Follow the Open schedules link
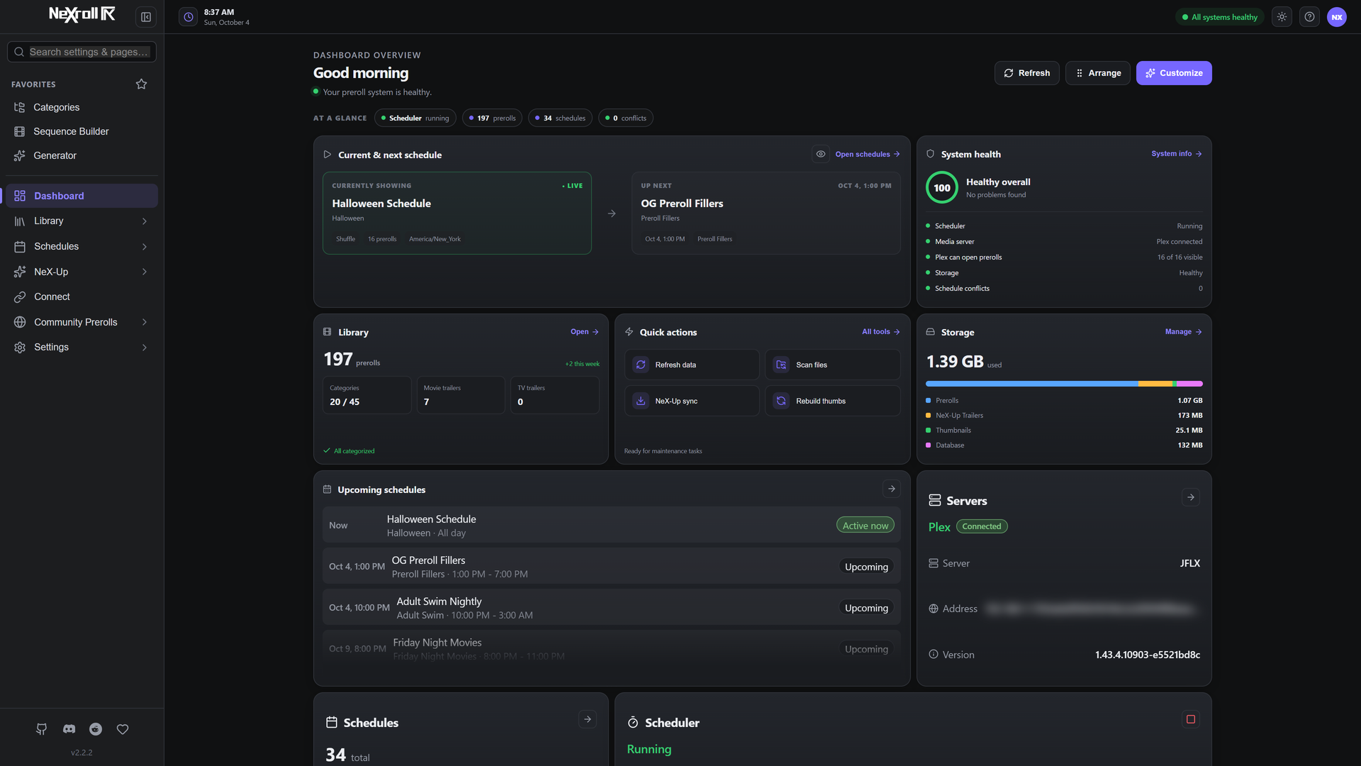The image size is (1361, 766). click(868, 154)
